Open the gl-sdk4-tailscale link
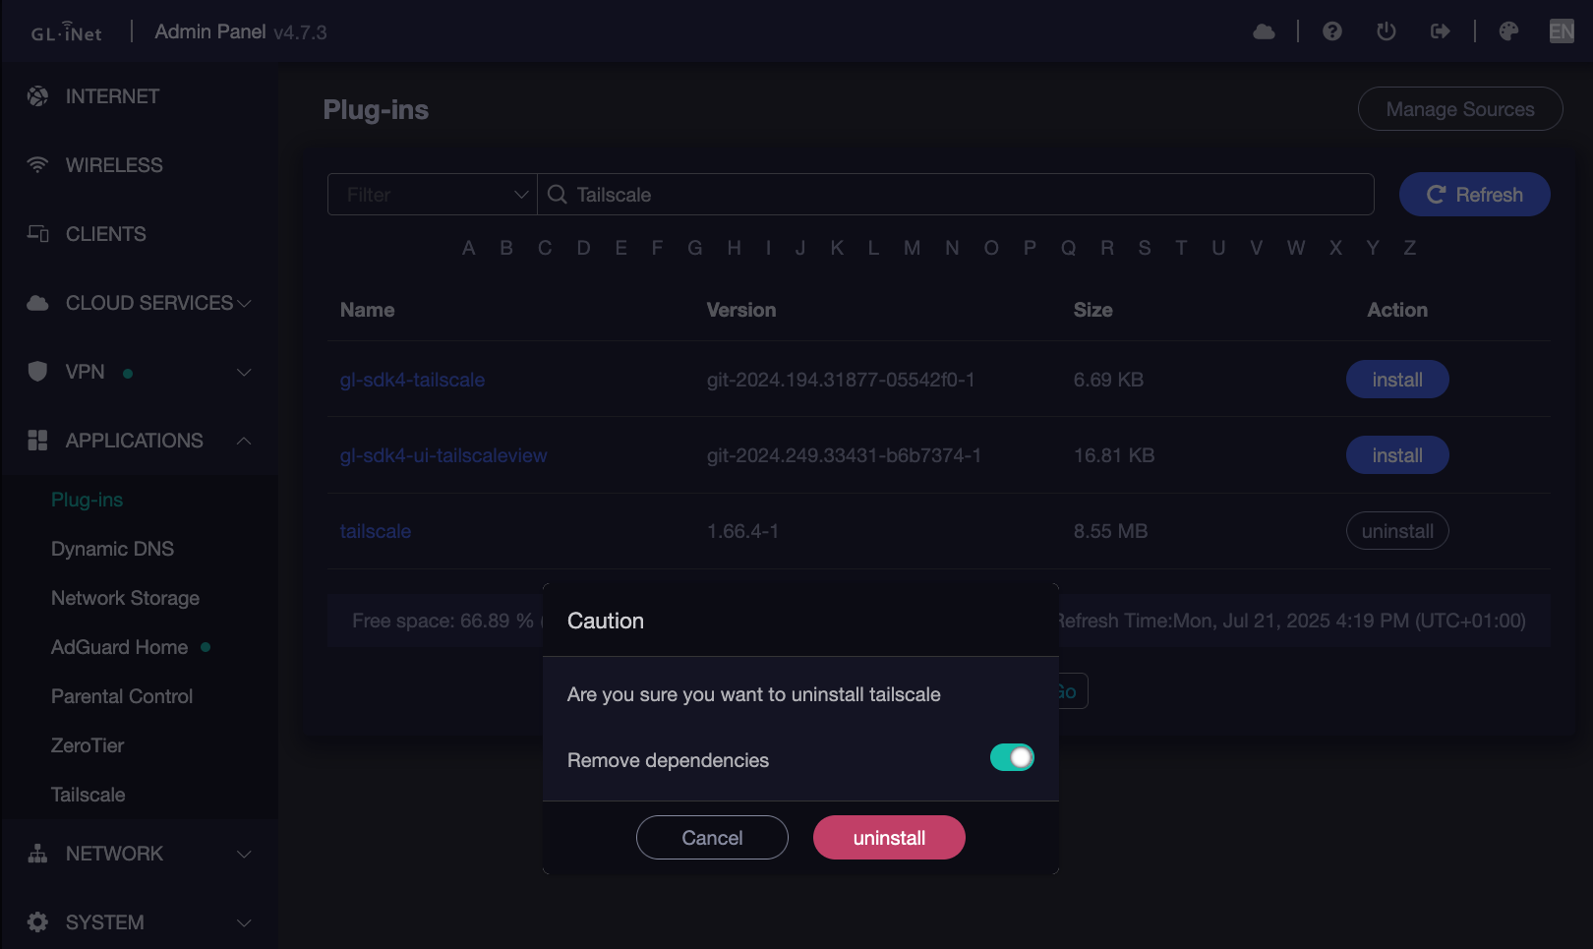 point(412,380)
